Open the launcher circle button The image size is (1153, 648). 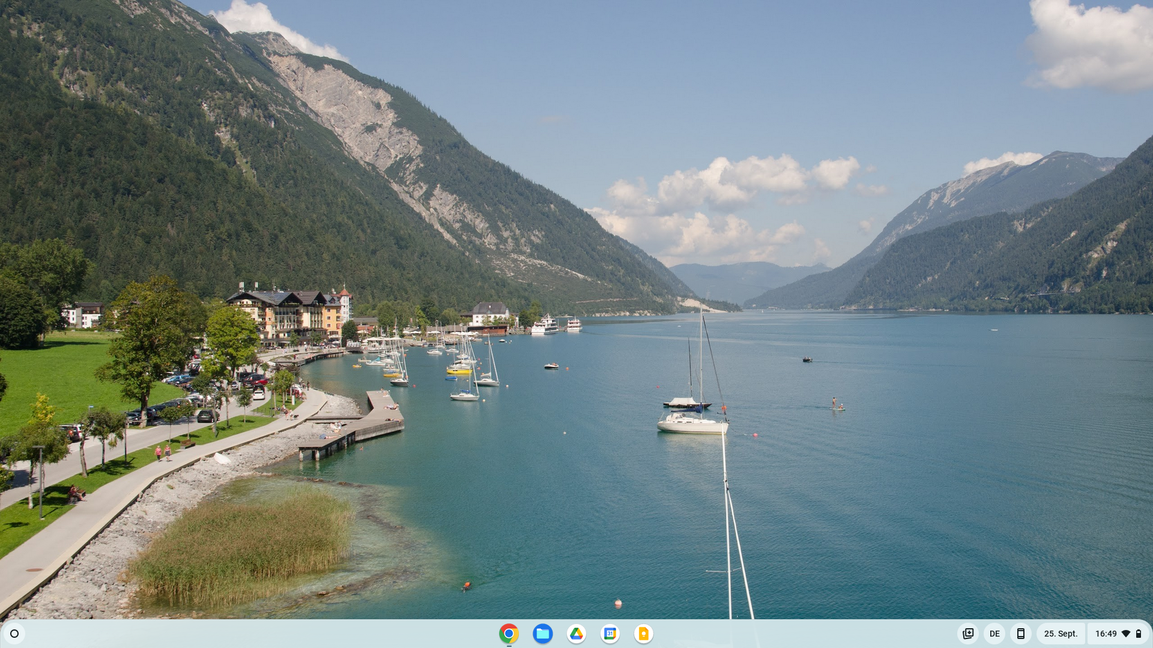coord(14,634)
